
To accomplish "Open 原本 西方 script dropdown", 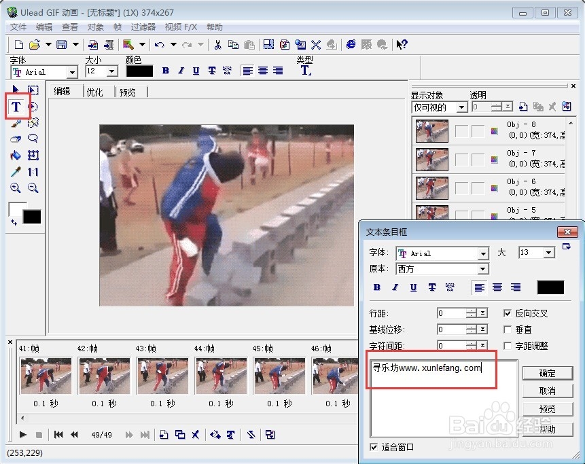I will click(x=483, y=269).
